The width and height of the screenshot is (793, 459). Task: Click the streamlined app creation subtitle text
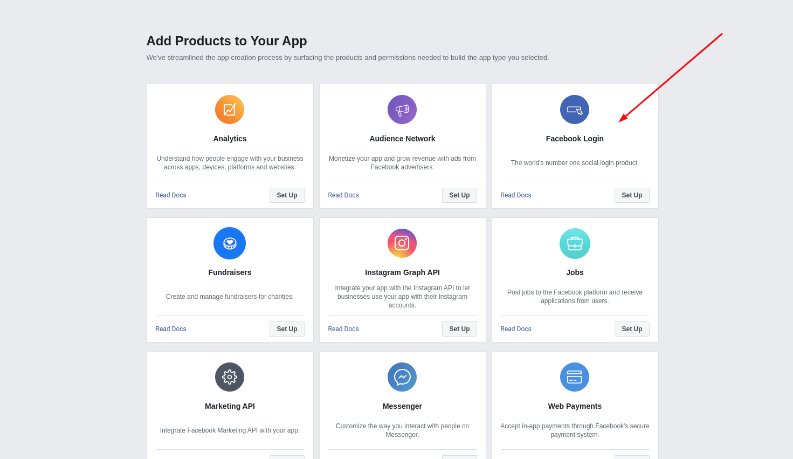coord(348,58)
